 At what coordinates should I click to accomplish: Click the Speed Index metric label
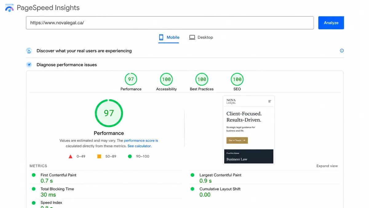pyautogui.click(x=51, y=202)
